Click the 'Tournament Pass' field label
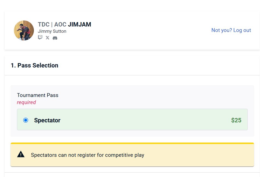Image resolution: width=260 pixels, height=177 pixels. point(38,95)
